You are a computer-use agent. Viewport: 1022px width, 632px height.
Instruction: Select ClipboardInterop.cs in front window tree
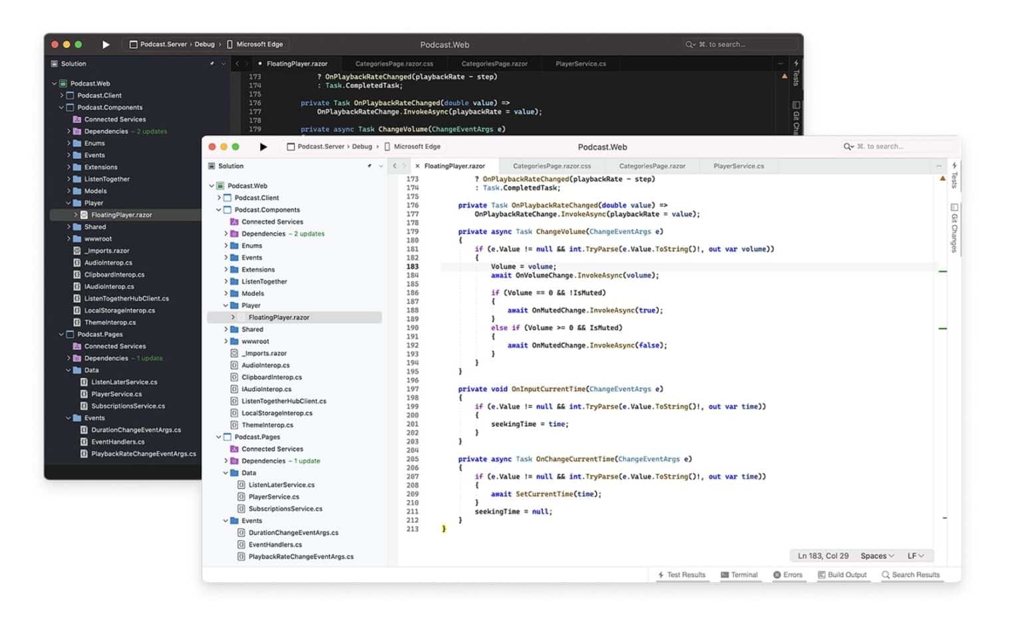coord(271,378)
